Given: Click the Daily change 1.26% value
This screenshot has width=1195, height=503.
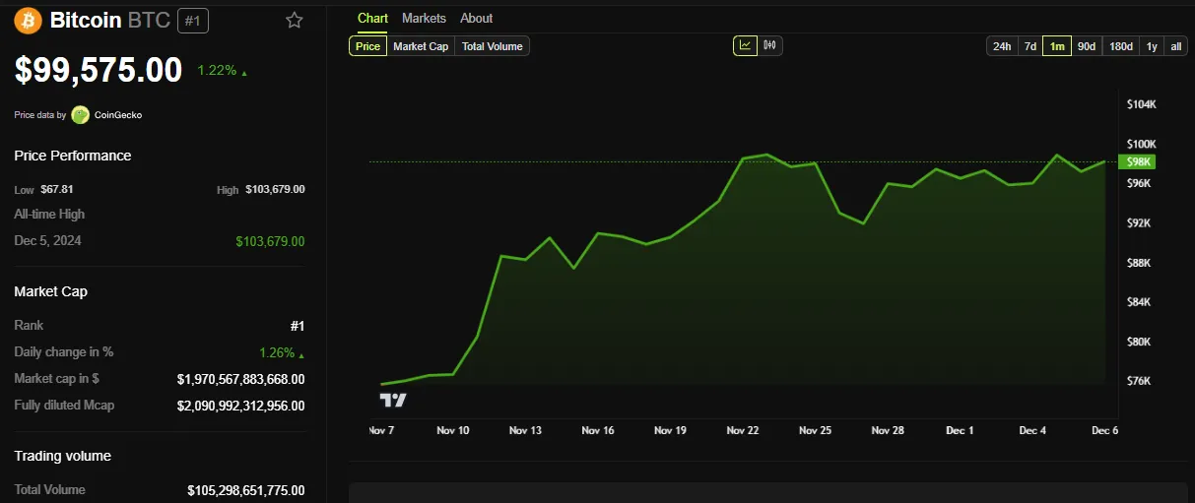Looking at the screenshot, I should click(x=277, y=352).
